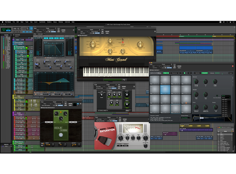Image resolution: width=236 pixels, height=174 pixels.
Task: Turn the Drive knob on Reel Tape Saturation
Action: point(121,138)
